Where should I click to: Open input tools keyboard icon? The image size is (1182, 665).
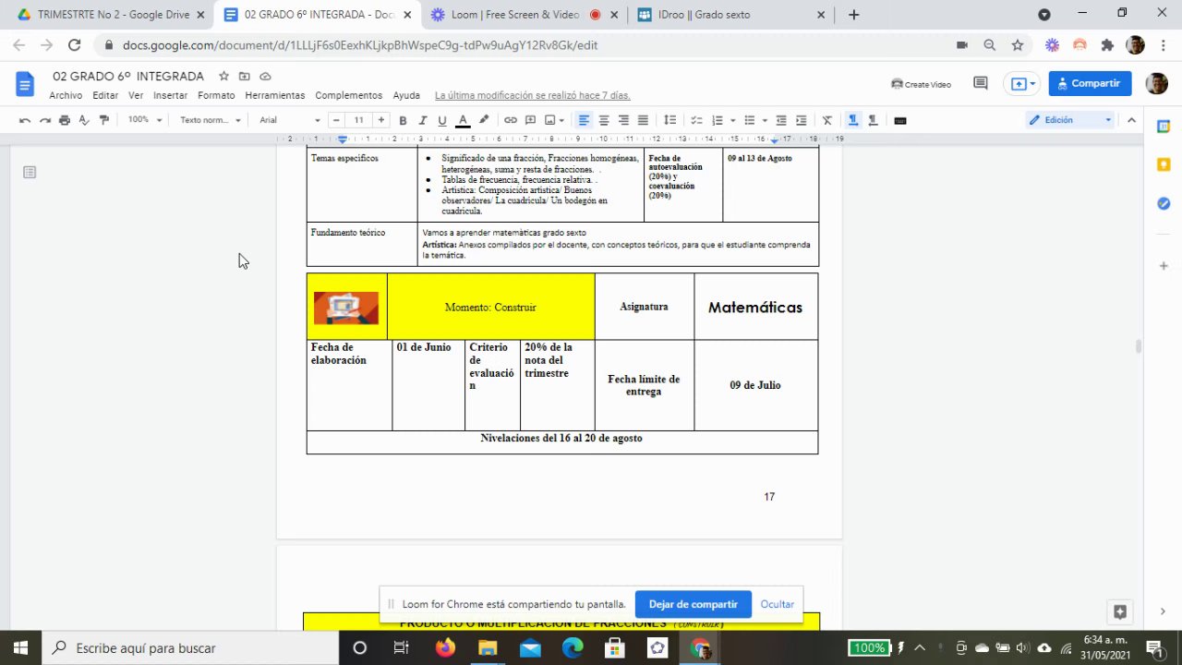[900, 120]
